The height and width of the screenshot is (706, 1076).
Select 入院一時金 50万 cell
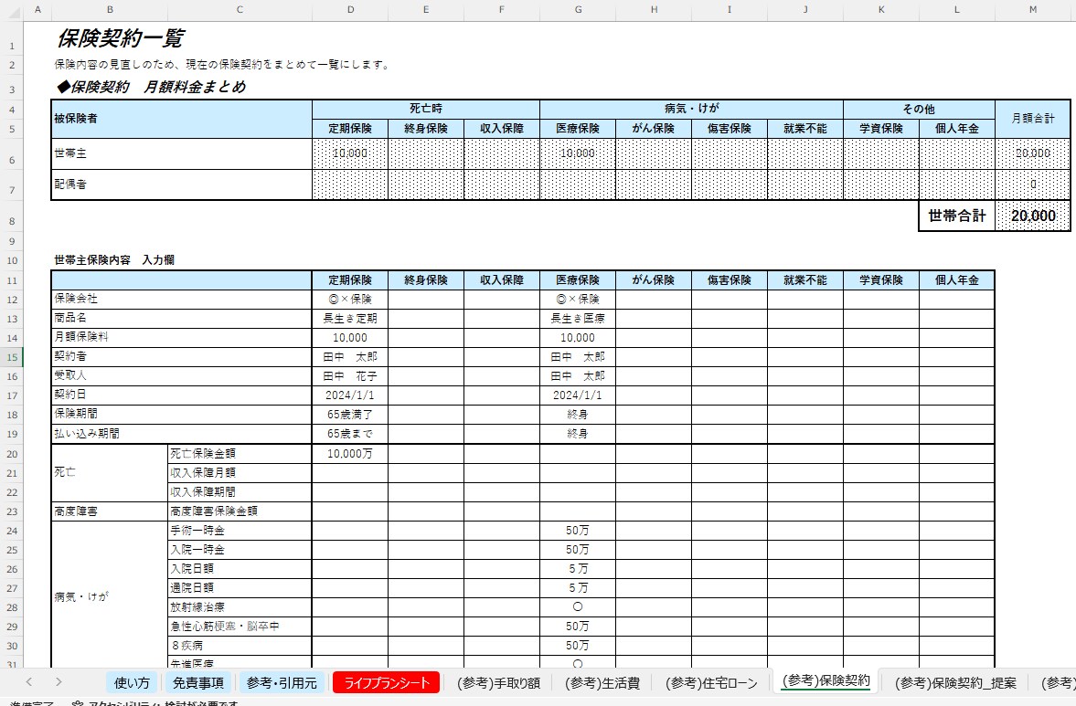[578, 549]
